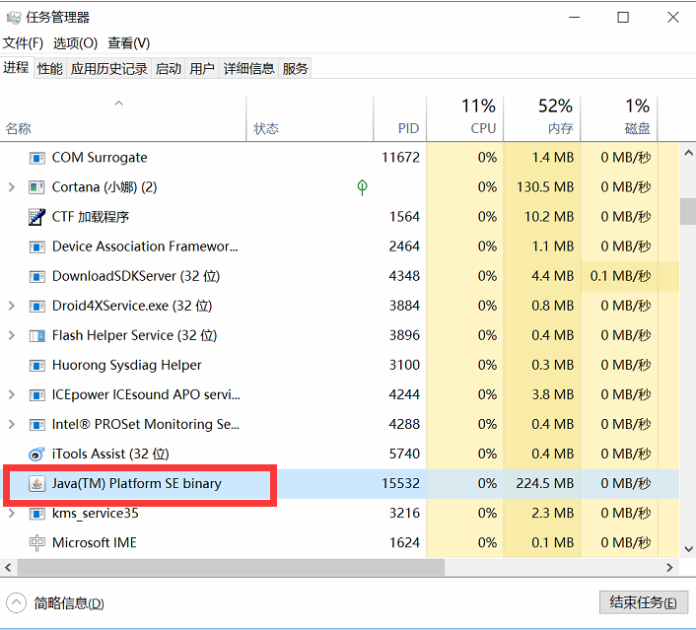Sort by the 内存 column header
Viewport: 696px width, 630px height.
pos(542,118)
